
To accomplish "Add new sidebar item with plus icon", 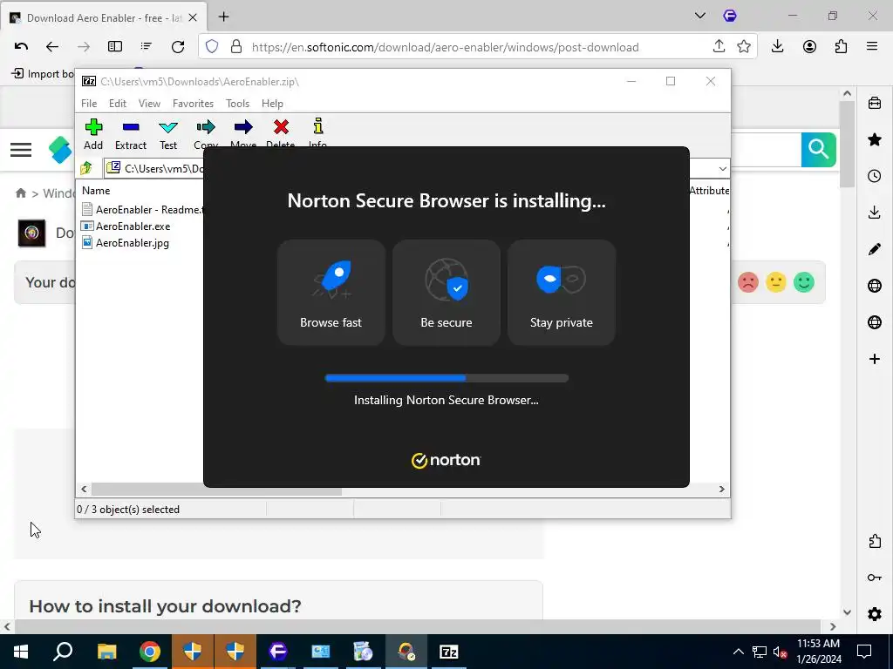I will 874,359.
